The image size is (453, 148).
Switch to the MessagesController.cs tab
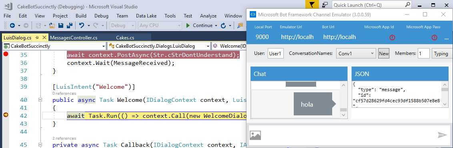tap(74, 38)
